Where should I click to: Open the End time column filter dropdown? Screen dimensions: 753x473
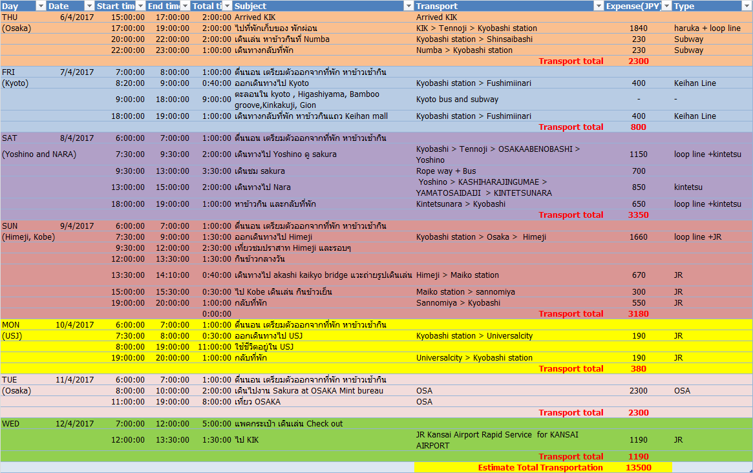point(185,6)
